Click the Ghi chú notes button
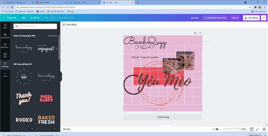 point(67,129)
